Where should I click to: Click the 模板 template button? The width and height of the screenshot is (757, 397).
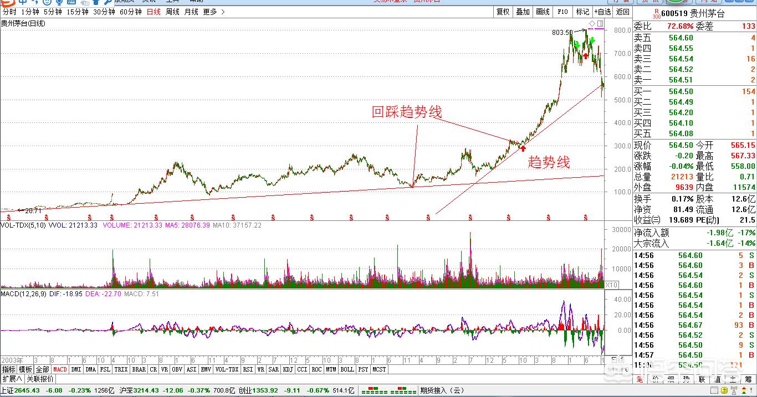click(x=25, y=369)
